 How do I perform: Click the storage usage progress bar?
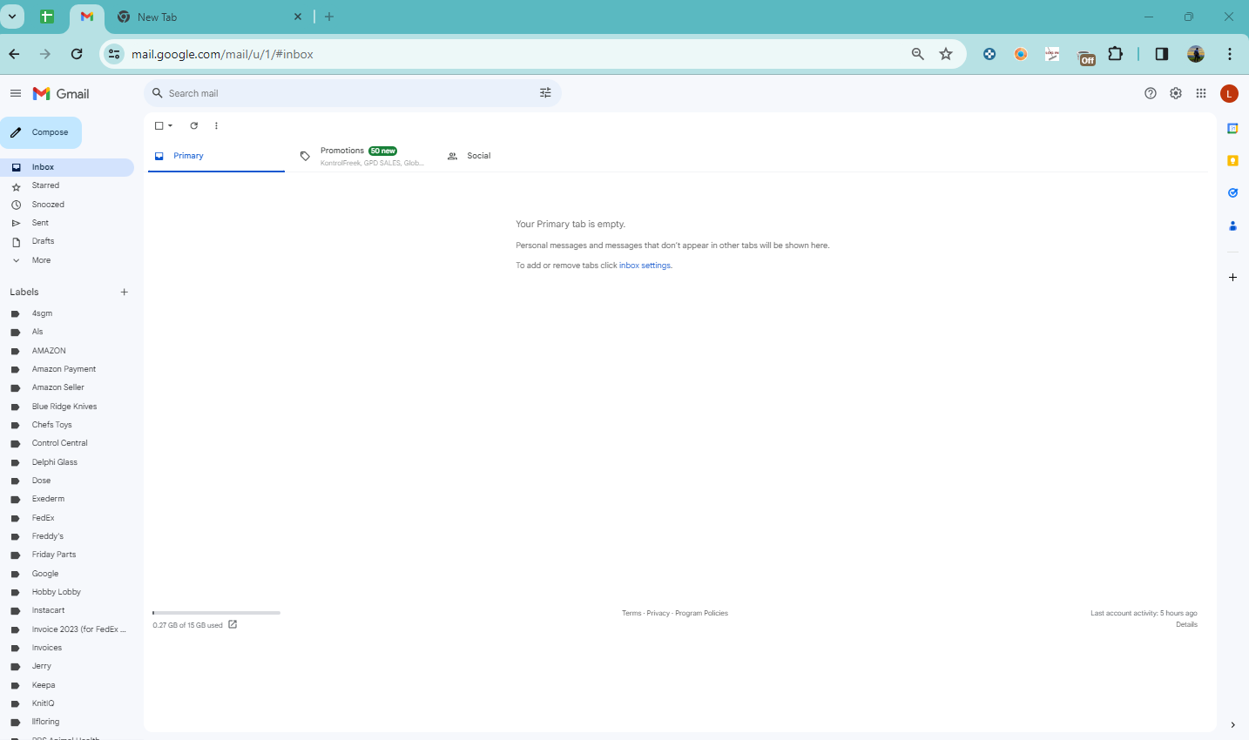(x=216, y=613)
